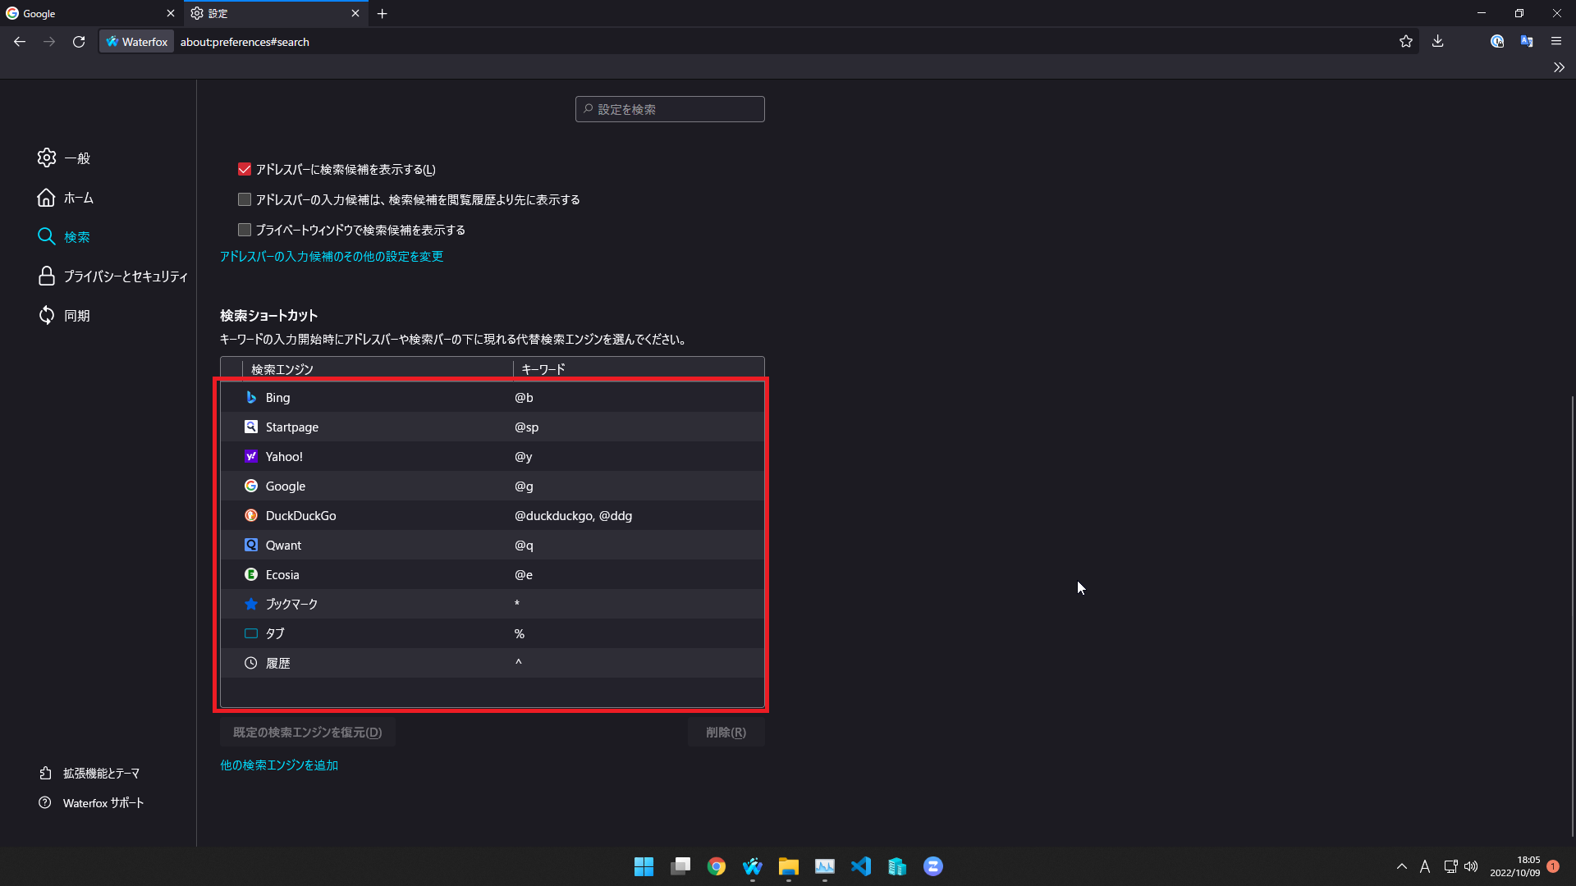Select the Ecosia search engine row
This screenshot has width=1576, height=886.
[492, 574]
